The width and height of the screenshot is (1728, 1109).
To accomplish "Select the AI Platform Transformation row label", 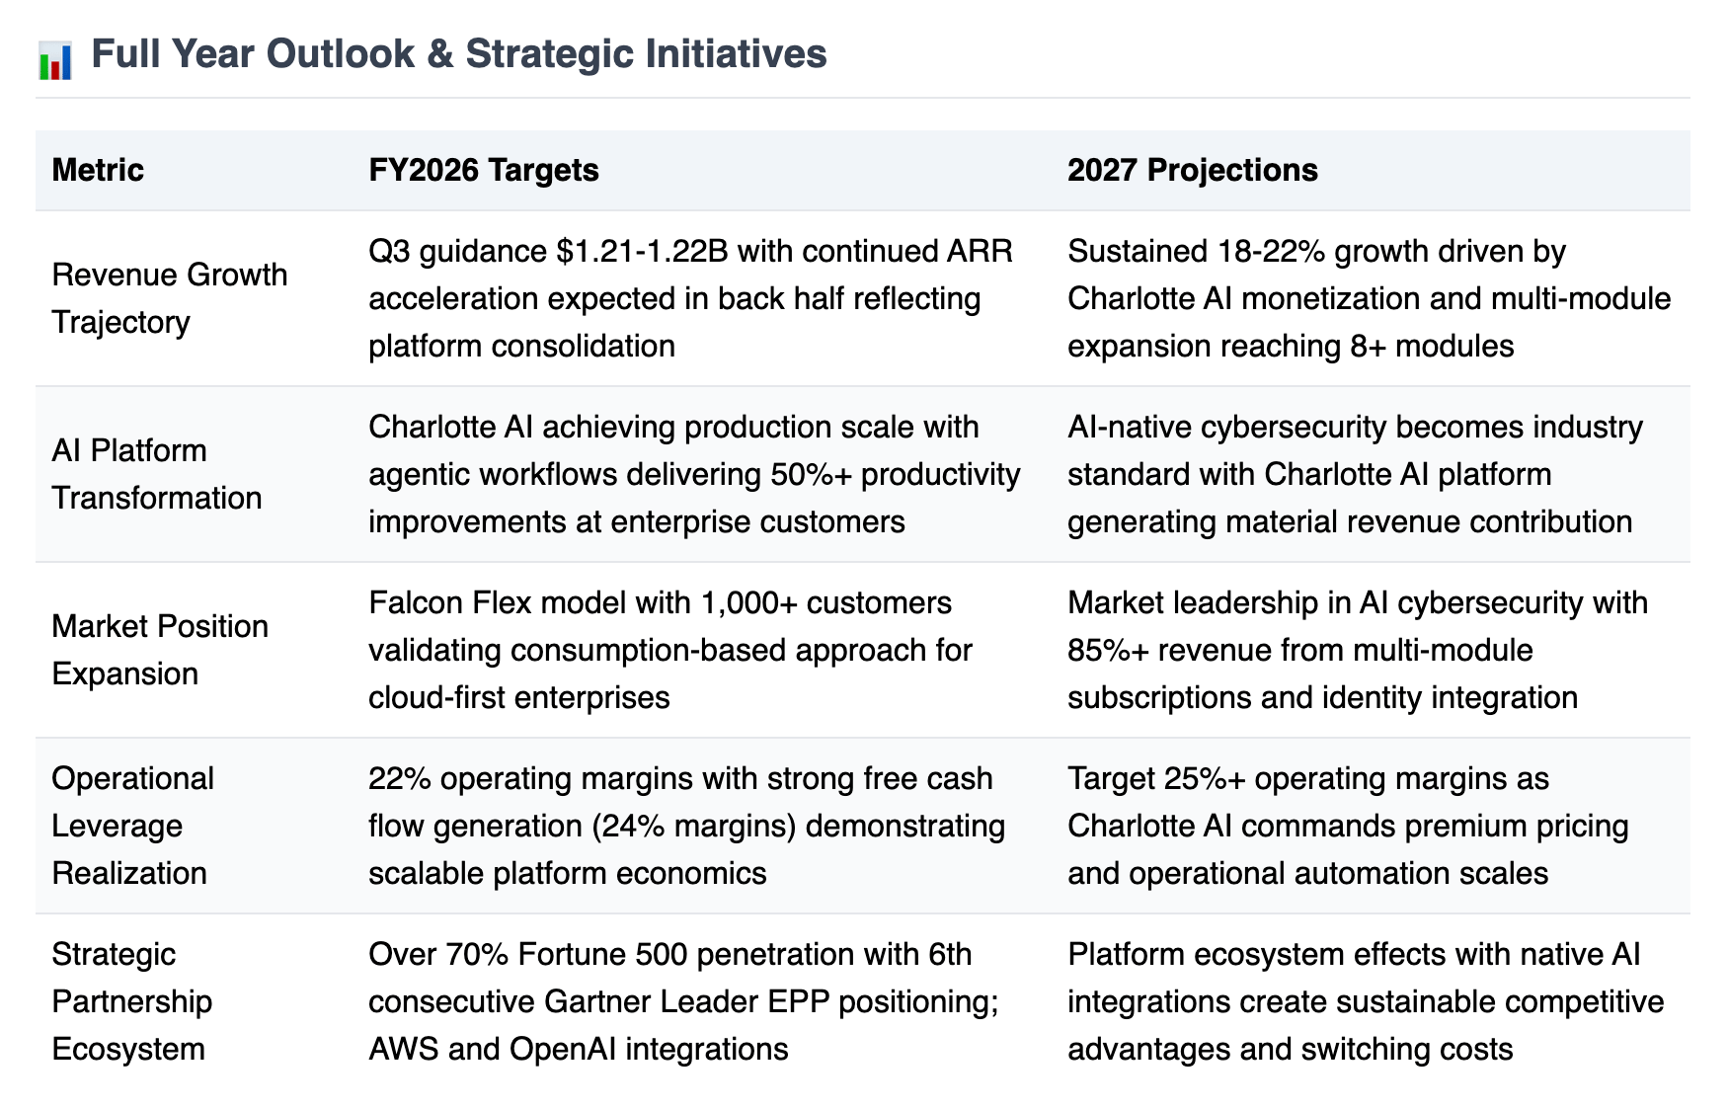I will [x=157, y=474].
